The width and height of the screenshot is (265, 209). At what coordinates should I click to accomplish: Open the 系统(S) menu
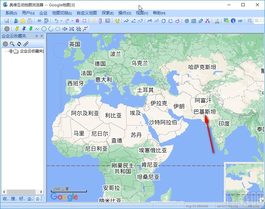[x=11, y=13]
